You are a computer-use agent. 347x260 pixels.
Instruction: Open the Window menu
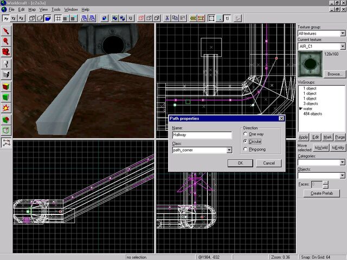(71, 10)
